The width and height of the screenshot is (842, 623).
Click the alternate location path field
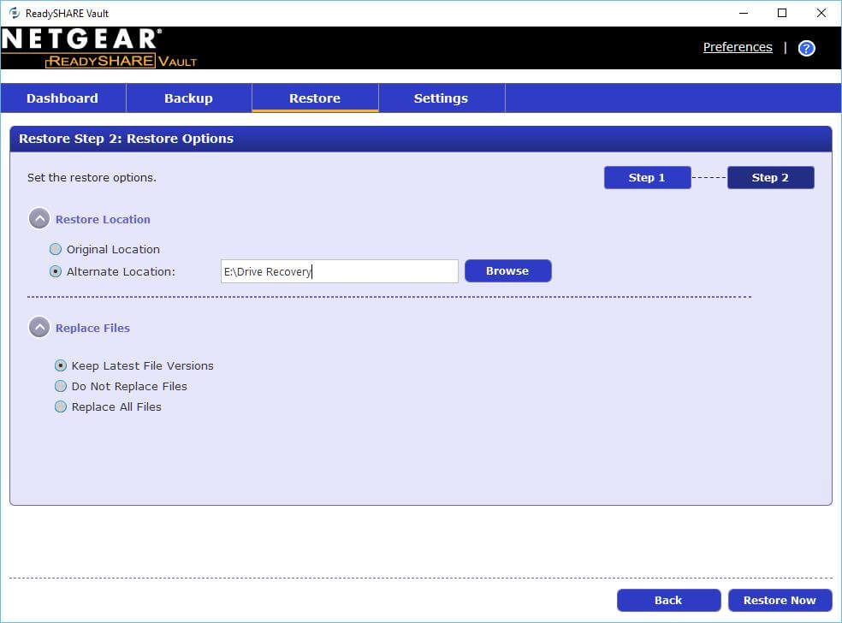pos(339,271)
